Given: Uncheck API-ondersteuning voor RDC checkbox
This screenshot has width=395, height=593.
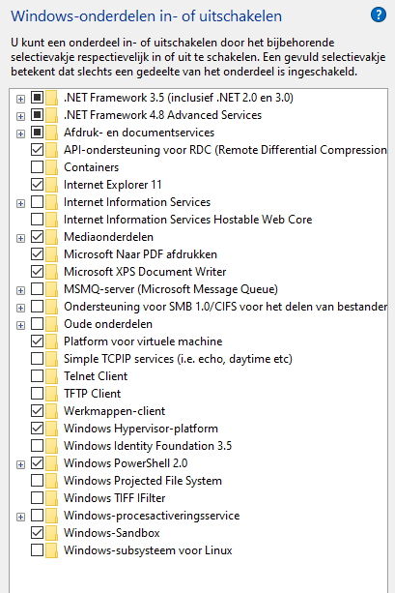Looking at the screenshot, I should (37, 149).
